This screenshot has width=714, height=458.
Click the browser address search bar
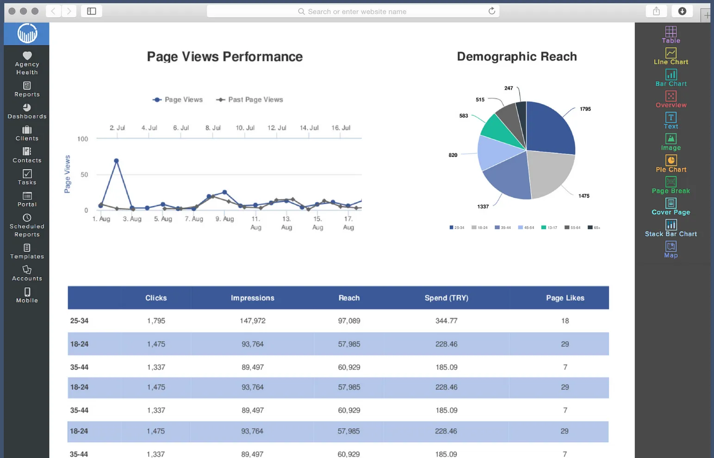click(x=353, y=11)
